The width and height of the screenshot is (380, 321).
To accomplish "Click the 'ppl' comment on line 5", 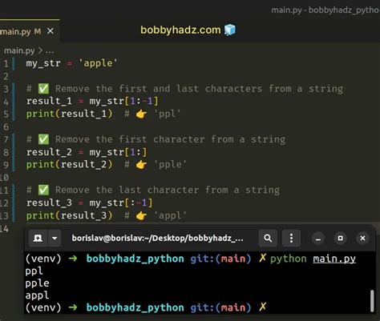I will pos(168,114).
